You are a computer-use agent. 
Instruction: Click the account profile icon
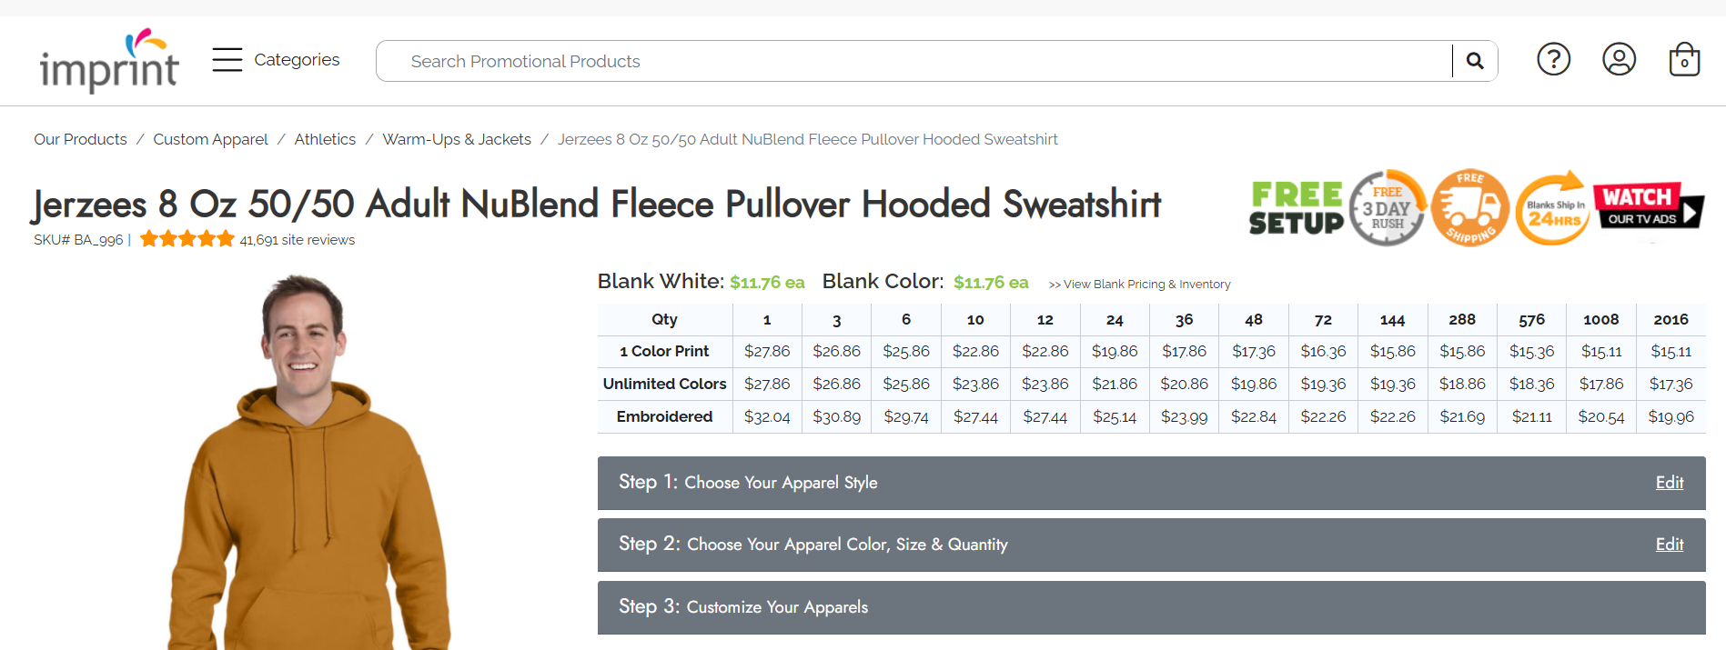pos(1619,59)
